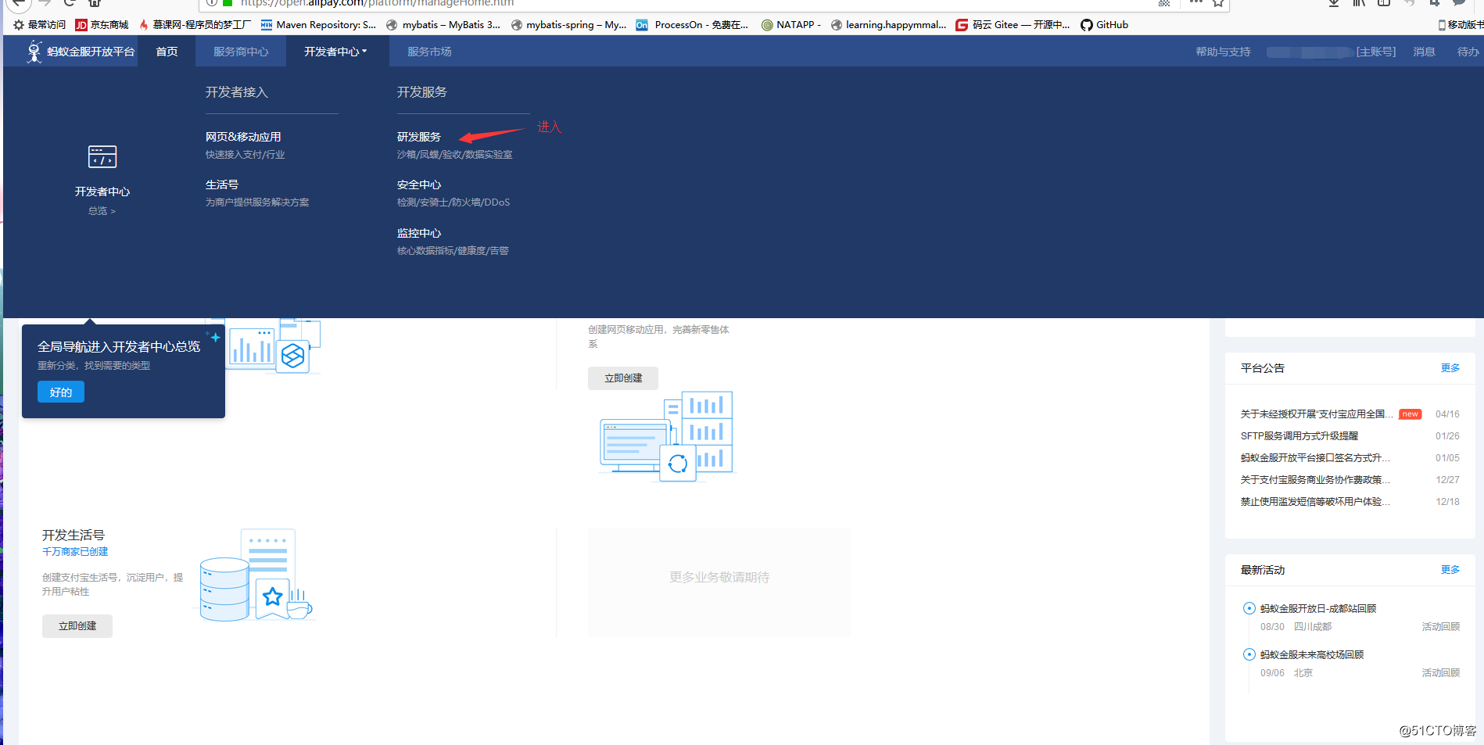The width and height of the screenshot is (1484, 745).
Task: Open 监控中心 menu entry
Action: click(419, 233)
